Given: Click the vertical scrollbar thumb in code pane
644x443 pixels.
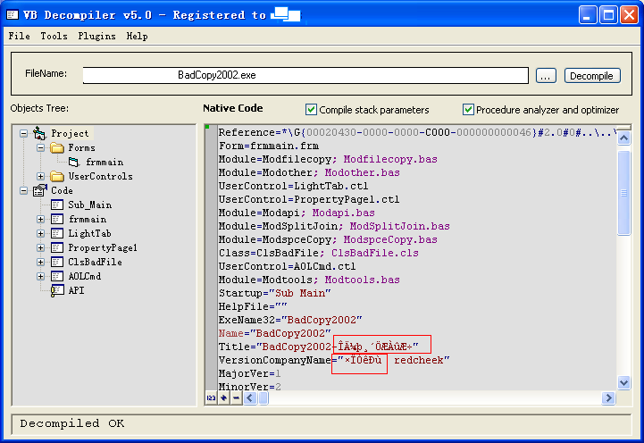Looking at the screenshot, I should click(623, 193).
